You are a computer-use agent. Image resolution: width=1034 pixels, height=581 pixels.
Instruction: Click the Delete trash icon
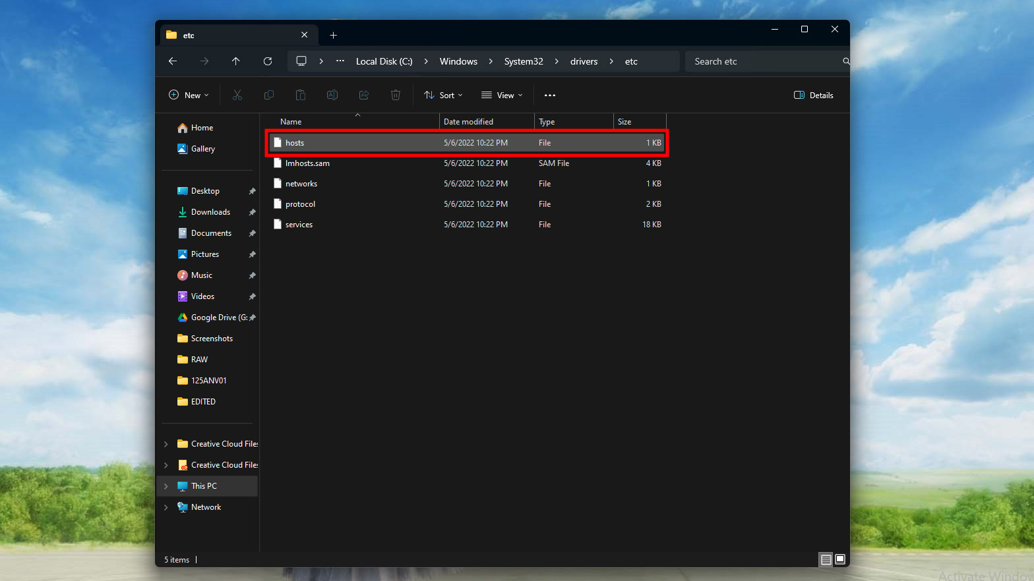click(x=396, y=95)
